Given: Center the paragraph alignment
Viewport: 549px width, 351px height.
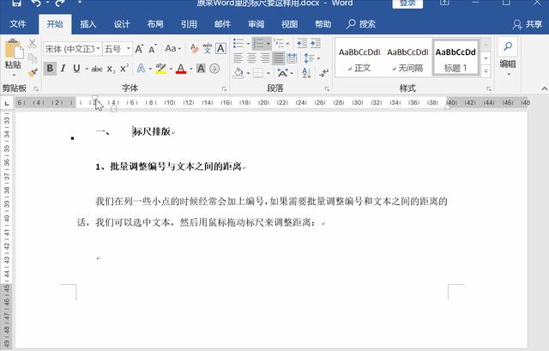Looking at the screenshot, I should pos(251,58).
